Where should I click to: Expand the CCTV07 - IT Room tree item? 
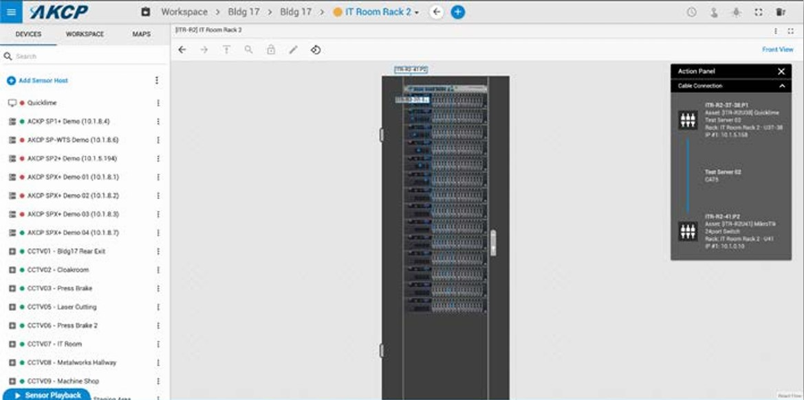13,344
